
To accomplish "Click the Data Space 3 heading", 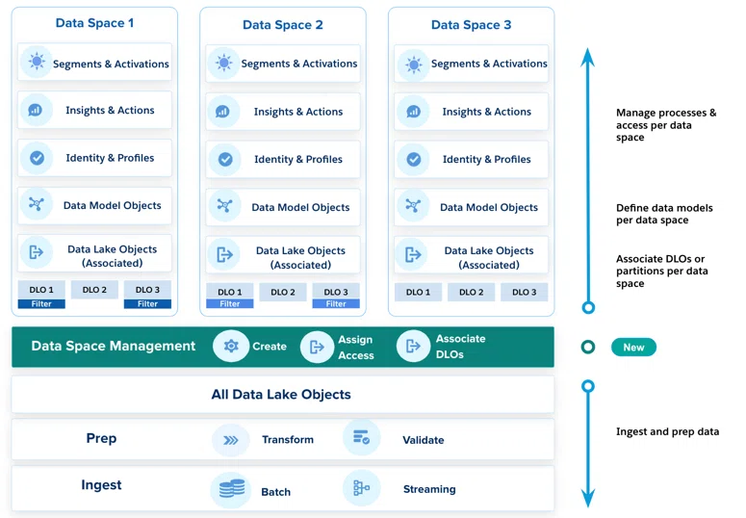I will click(471, 25).
